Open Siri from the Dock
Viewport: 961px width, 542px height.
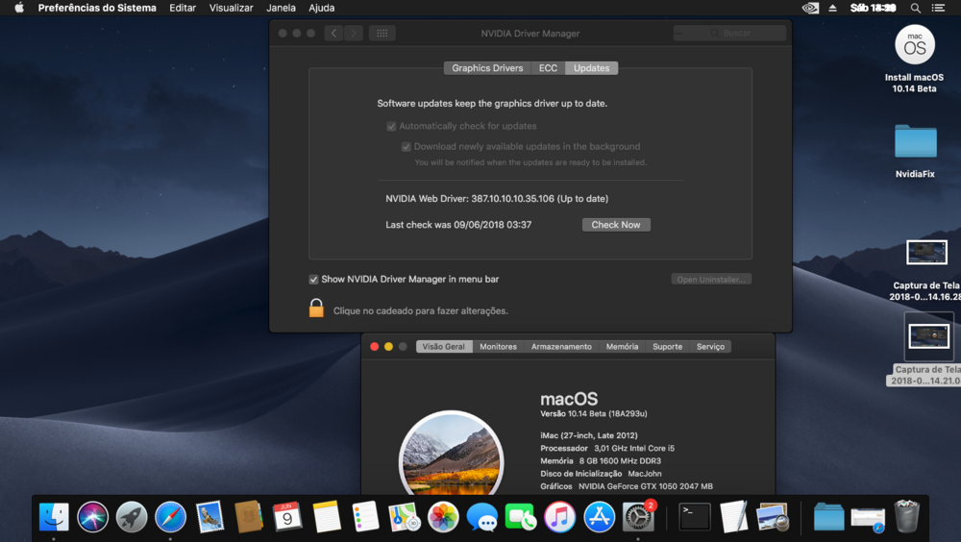pyautogui.click(x=93, y=517)
